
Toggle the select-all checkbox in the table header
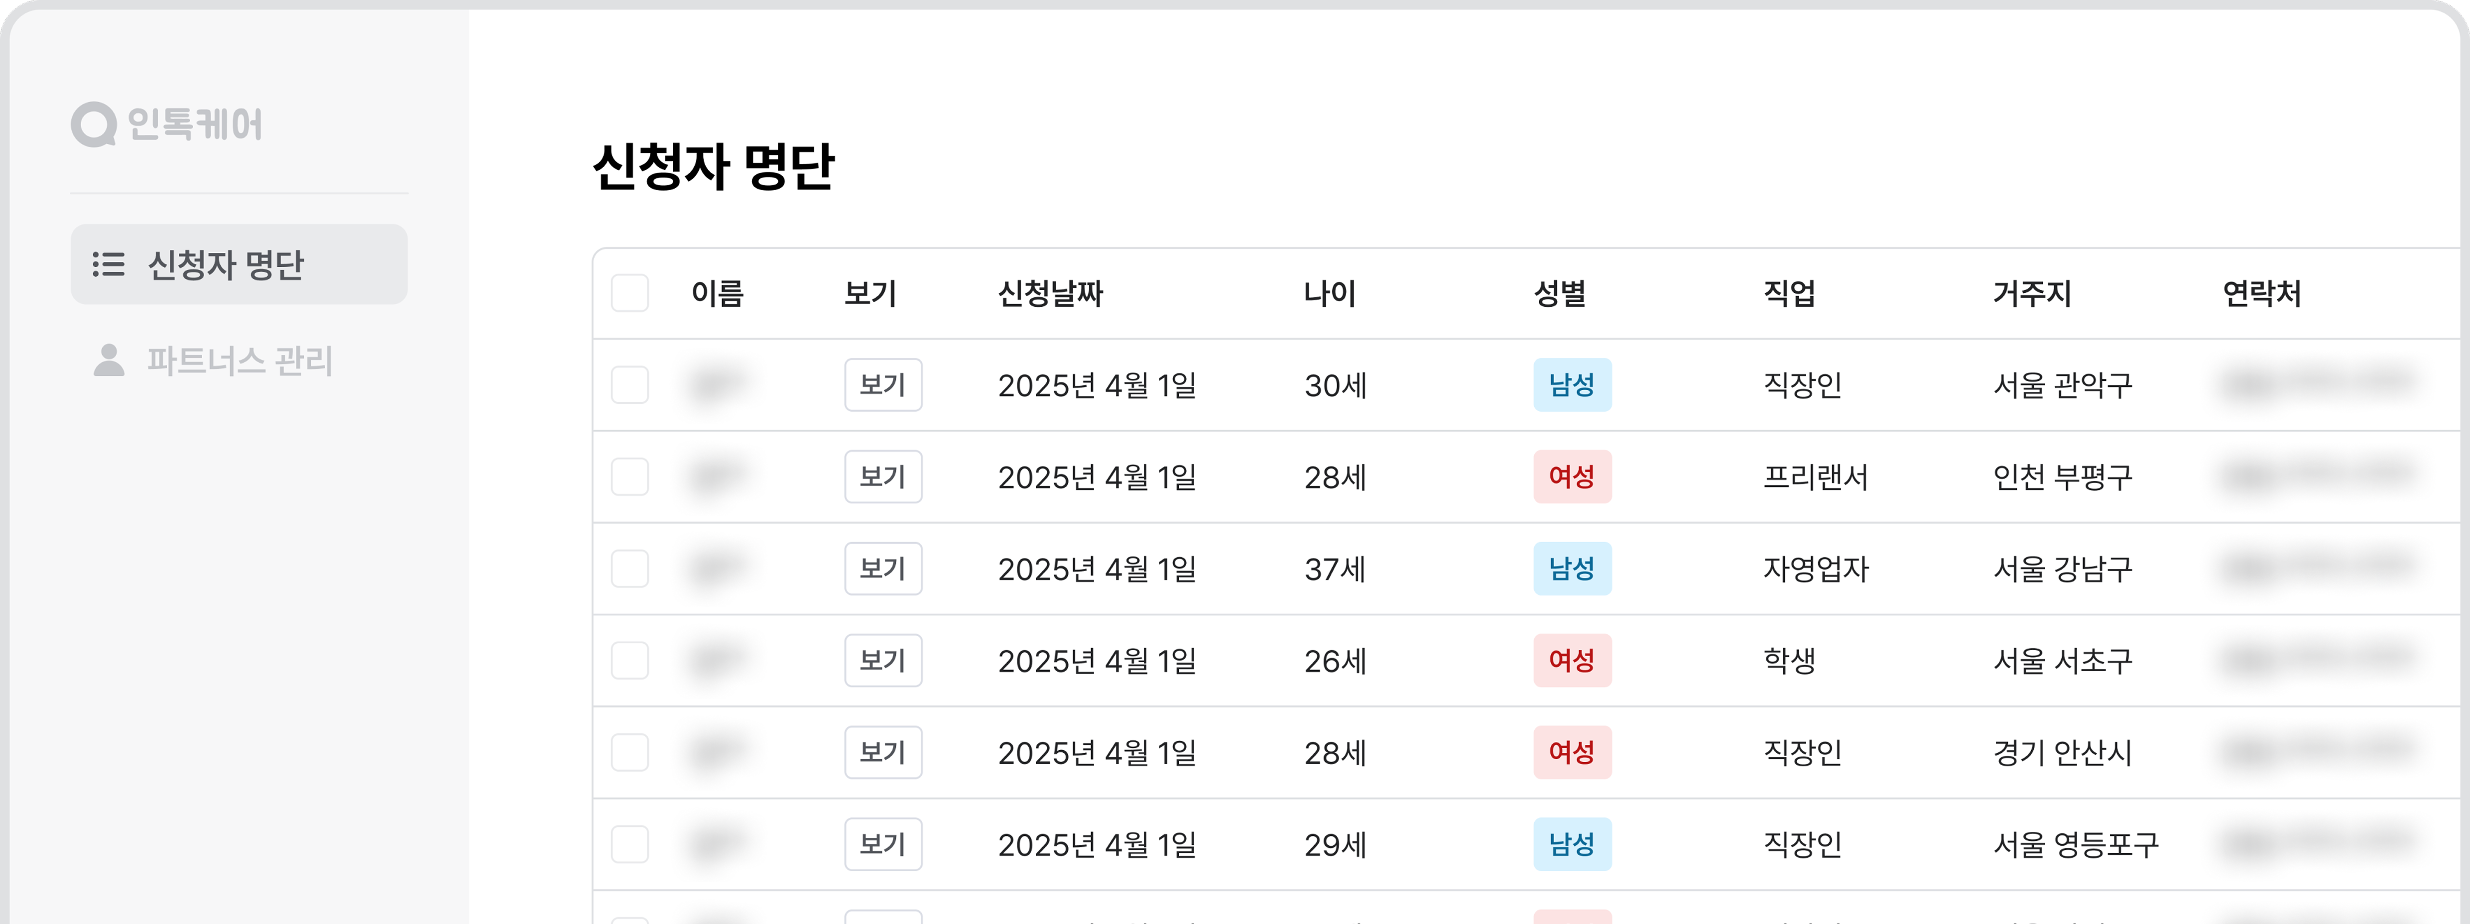(x=630, y=294)
